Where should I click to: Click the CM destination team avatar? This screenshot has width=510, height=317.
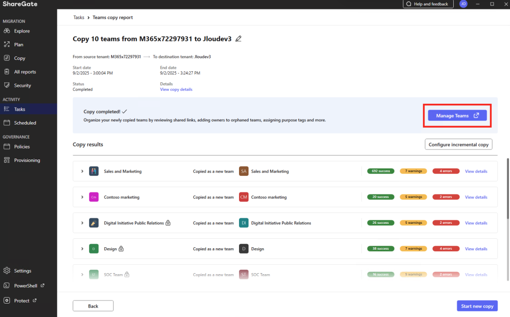pyautogui.click(x=244, y=197)
